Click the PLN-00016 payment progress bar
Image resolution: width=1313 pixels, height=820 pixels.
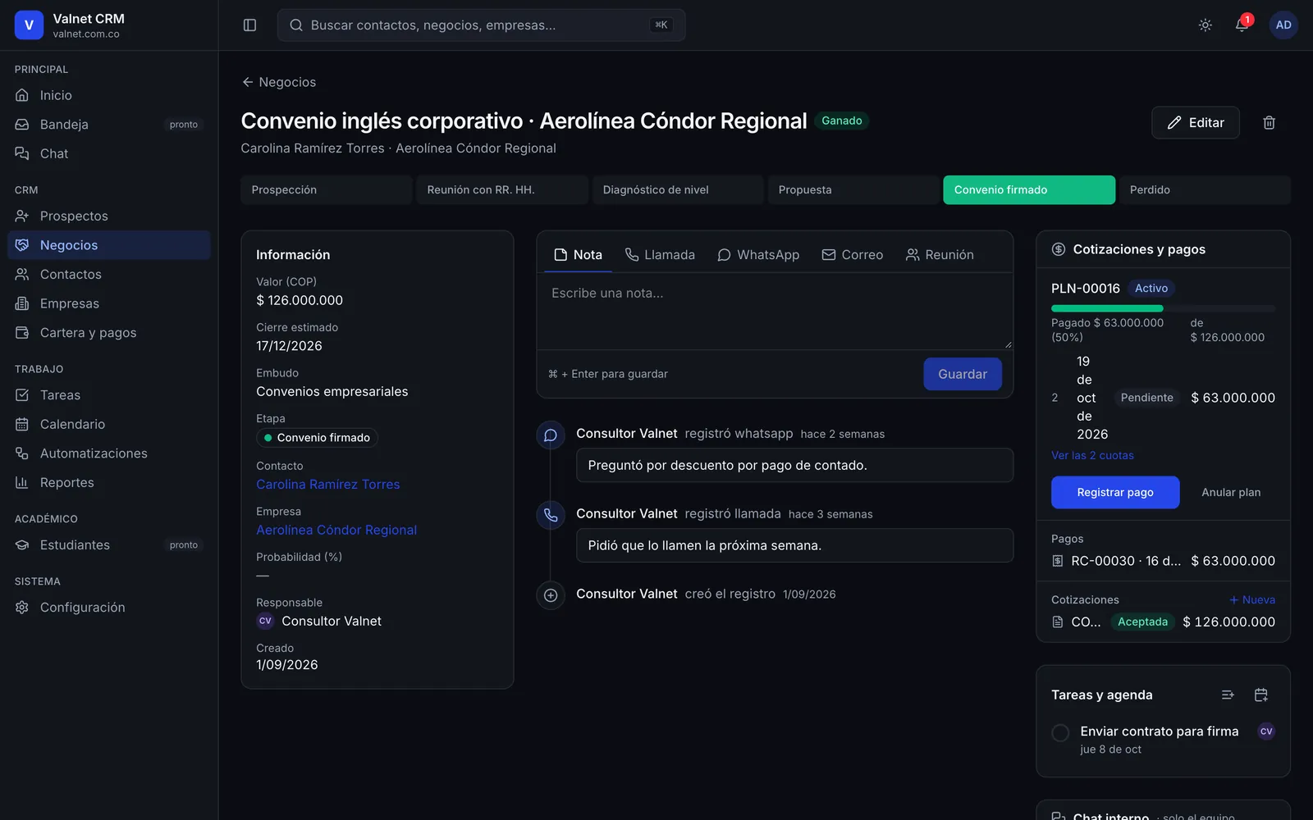[1163, 308]
